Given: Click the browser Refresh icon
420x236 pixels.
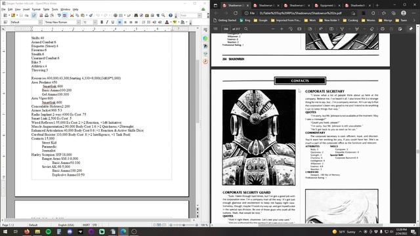Looking at the screenshot, I should click(x=236, y=13).
